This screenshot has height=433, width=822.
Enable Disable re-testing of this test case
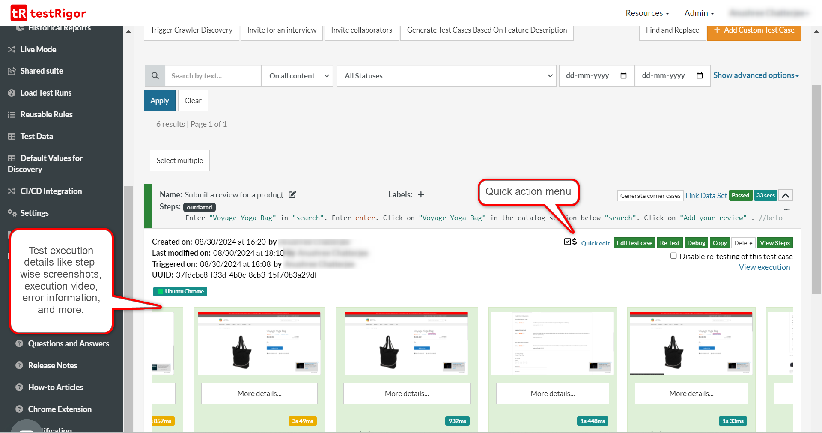click(673, 256)
